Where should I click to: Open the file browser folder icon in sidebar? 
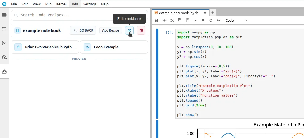point(4,15)
